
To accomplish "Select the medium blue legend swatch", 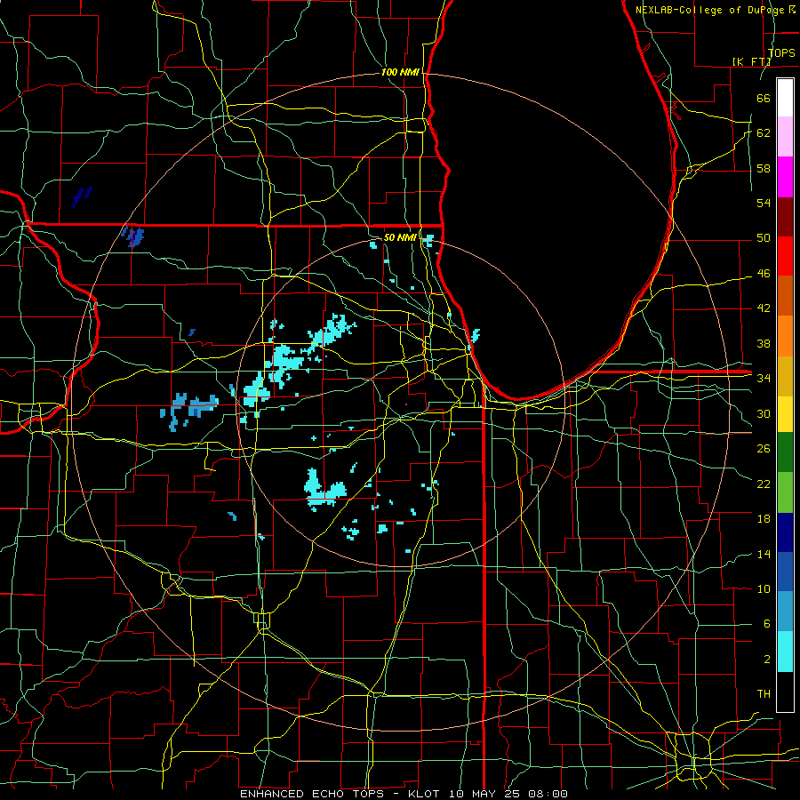I will pos(785,572).
